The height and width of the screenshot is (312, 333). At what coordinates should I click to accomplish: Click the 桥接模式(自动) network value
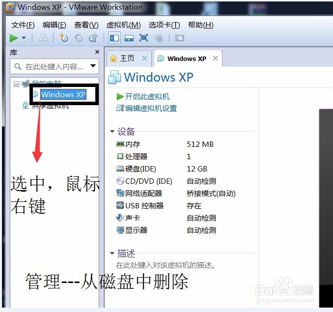point(211,194)
